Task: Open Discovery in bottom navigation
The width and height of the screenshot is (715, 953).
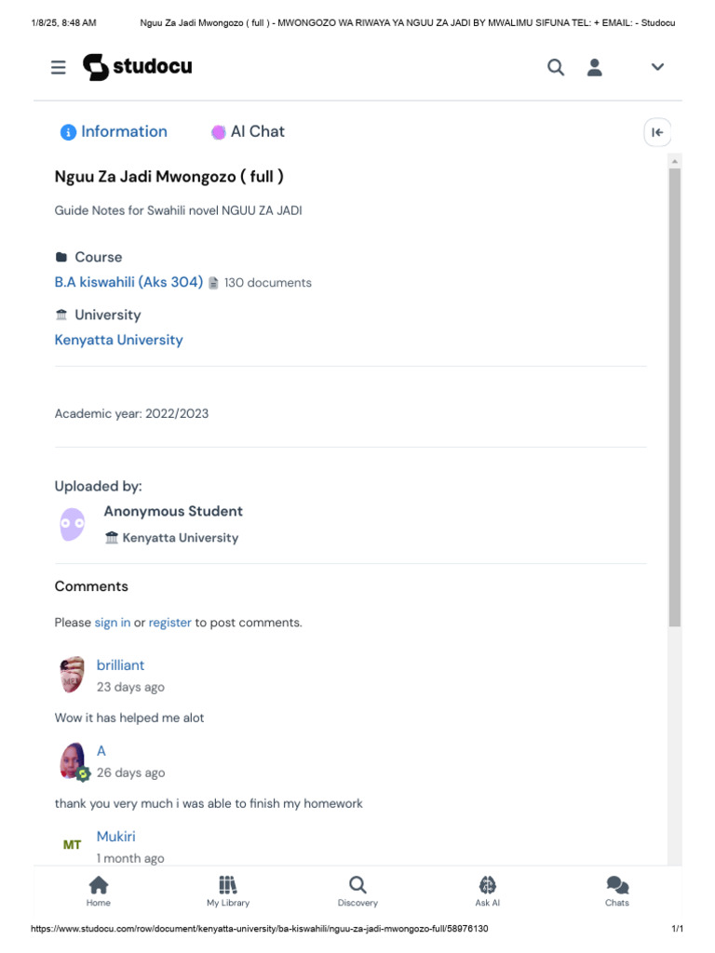Action: [x=357, y=891]
